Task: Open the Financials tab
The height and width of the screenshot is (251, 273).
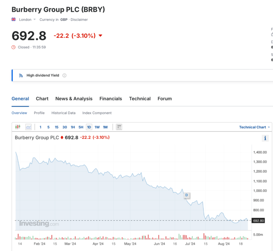Action: pyautogui.click(x=111, y=98)
